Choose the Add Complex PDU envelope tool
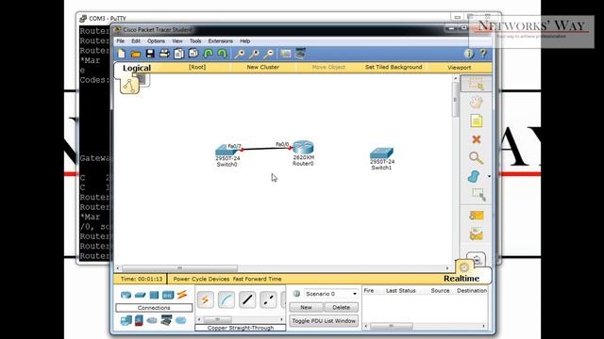604x339 pixels. pyautogui.click(x=476, y=234)
